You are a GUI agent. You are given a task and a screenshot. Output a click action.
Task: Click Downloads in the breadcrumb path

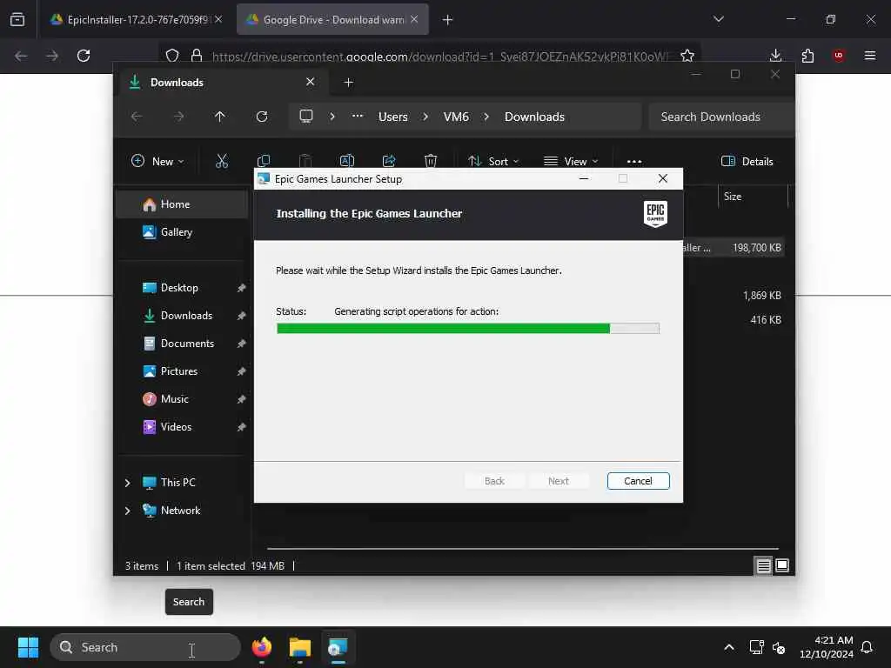tap(535, 117)
